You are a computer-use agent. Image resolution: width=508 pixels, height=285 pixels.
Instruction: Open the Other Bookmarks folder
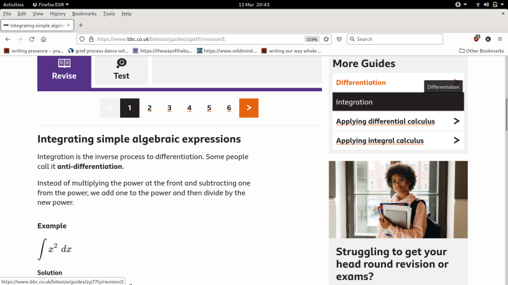[x=481, y=51]
